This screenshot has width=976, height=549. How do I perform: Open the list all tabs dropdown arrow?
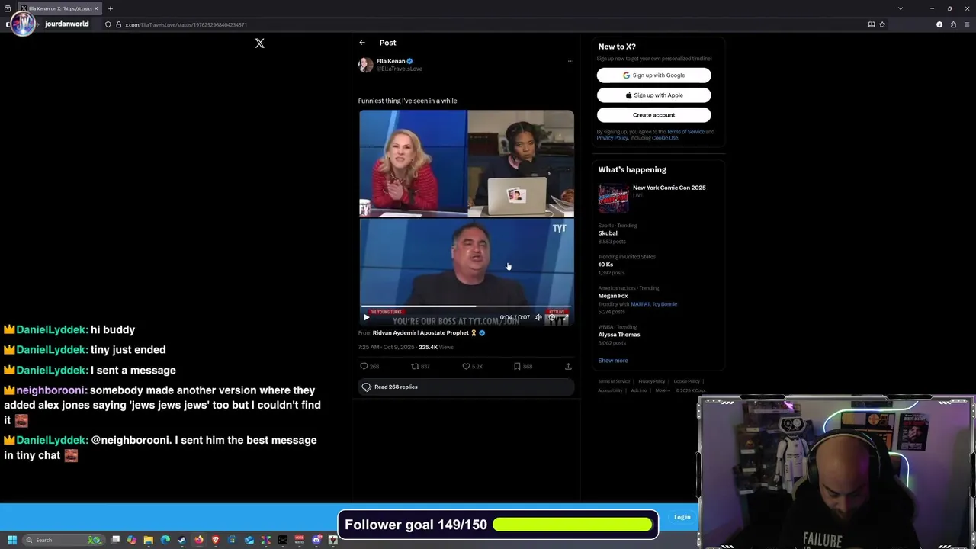[901, 8]
